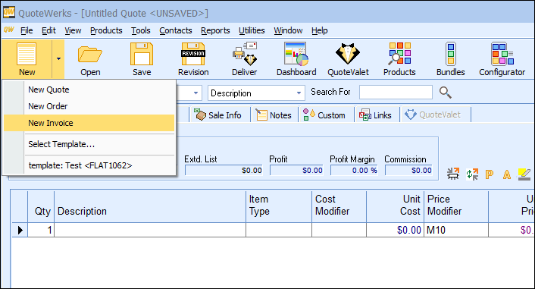Open the Bundles toolbar icon
The image size is (535, 289).
450,58
